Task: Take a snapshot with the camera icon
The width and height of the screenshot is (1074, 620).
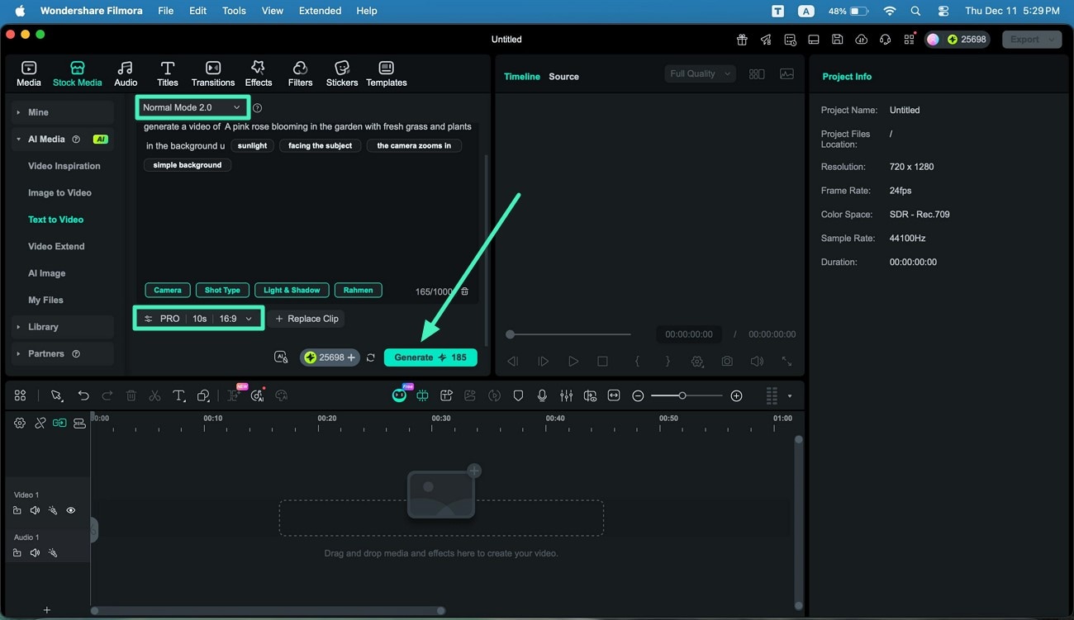Action: click(x=726, y=362)
